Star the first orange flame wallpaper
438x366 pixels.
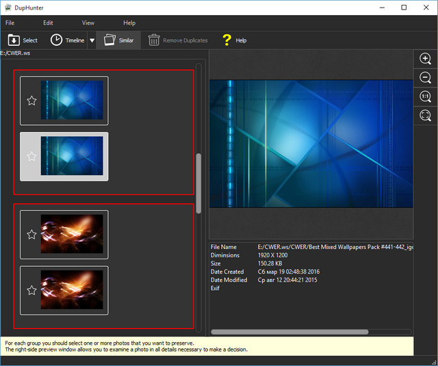[x=31, y=235]
